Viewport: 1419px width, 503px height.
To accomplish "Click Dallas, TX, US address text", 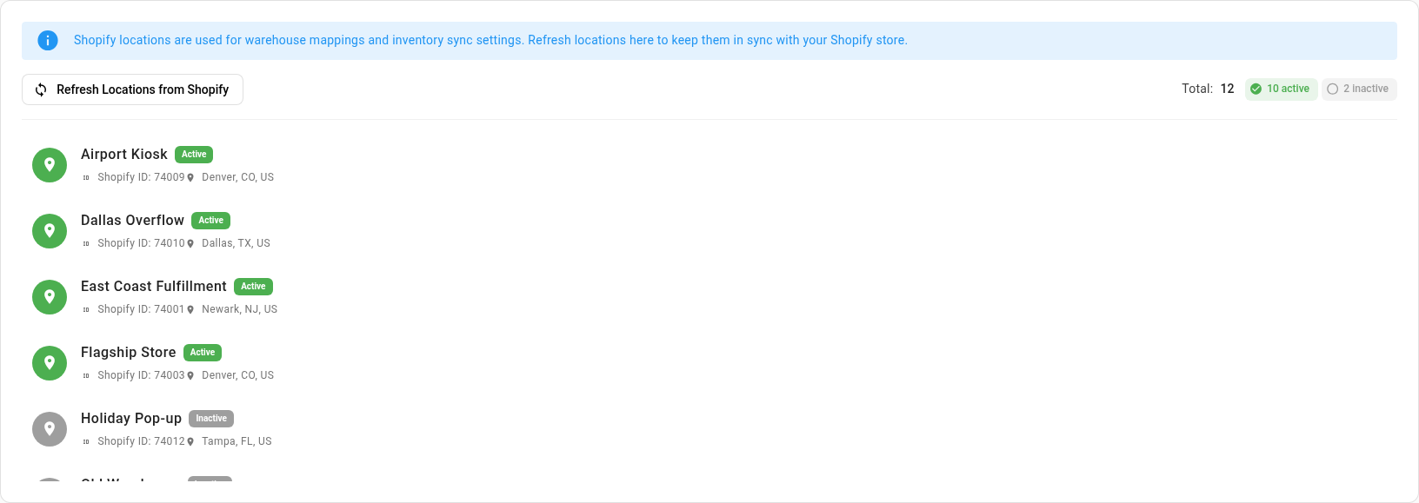I will point(236,243).
